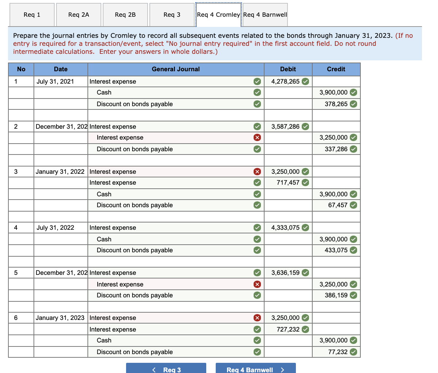
Task: Click the 433,075 credit amount
Action: [x=336, y=250]
